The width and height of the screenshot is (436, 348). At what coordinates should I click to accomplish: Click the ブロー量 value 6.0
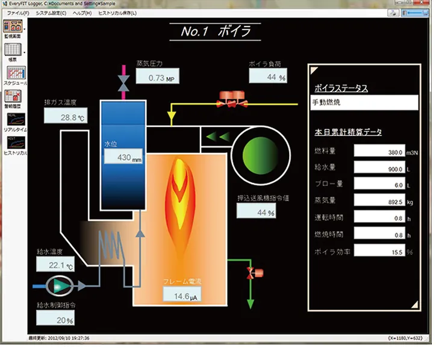tap(379, 184)
